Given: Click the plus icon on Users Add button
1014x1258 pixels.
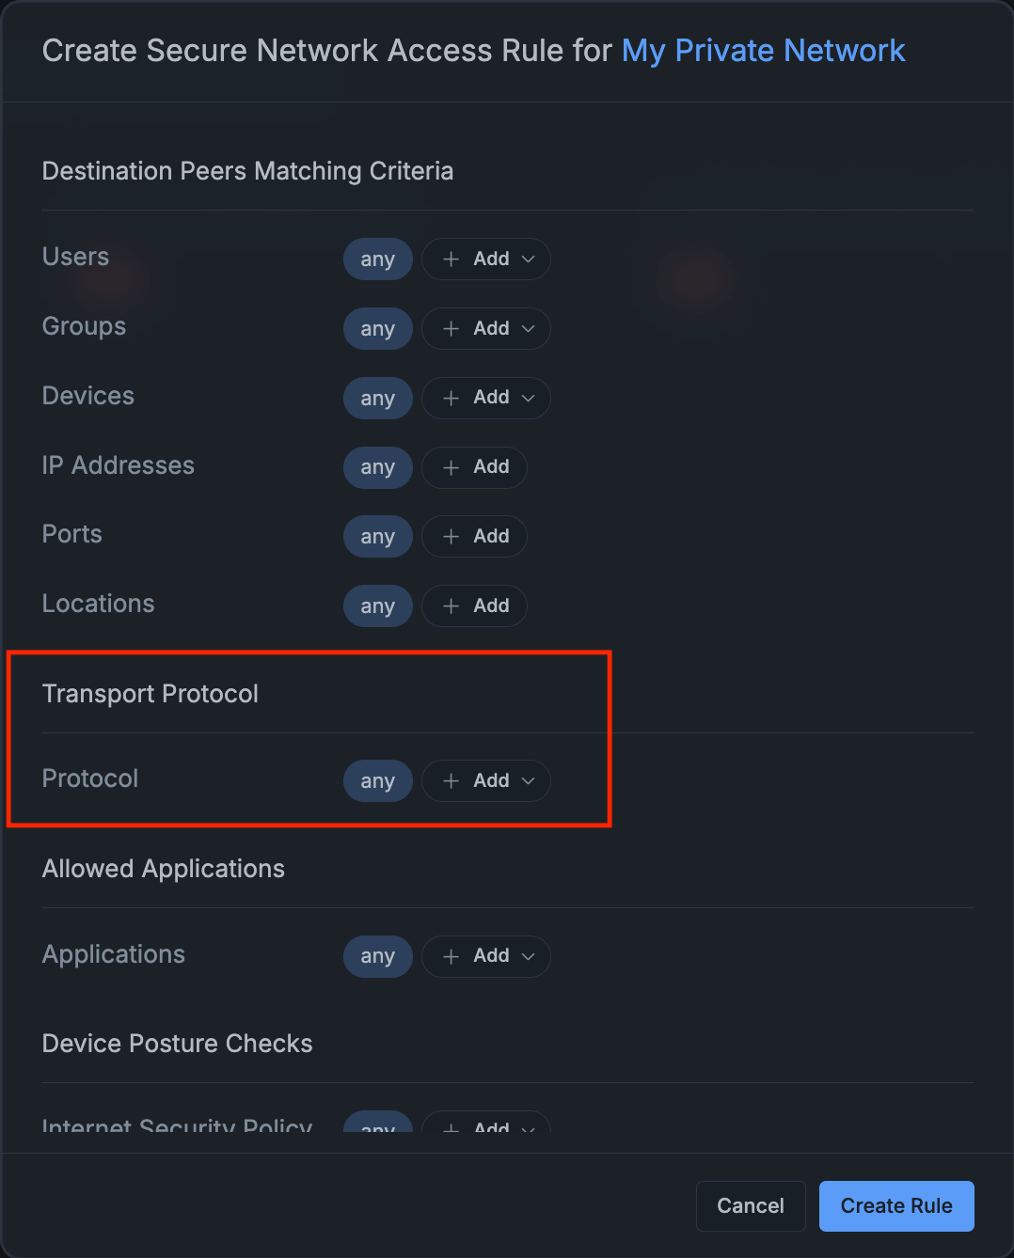Looking at the screenshot, I should [450, 259].
